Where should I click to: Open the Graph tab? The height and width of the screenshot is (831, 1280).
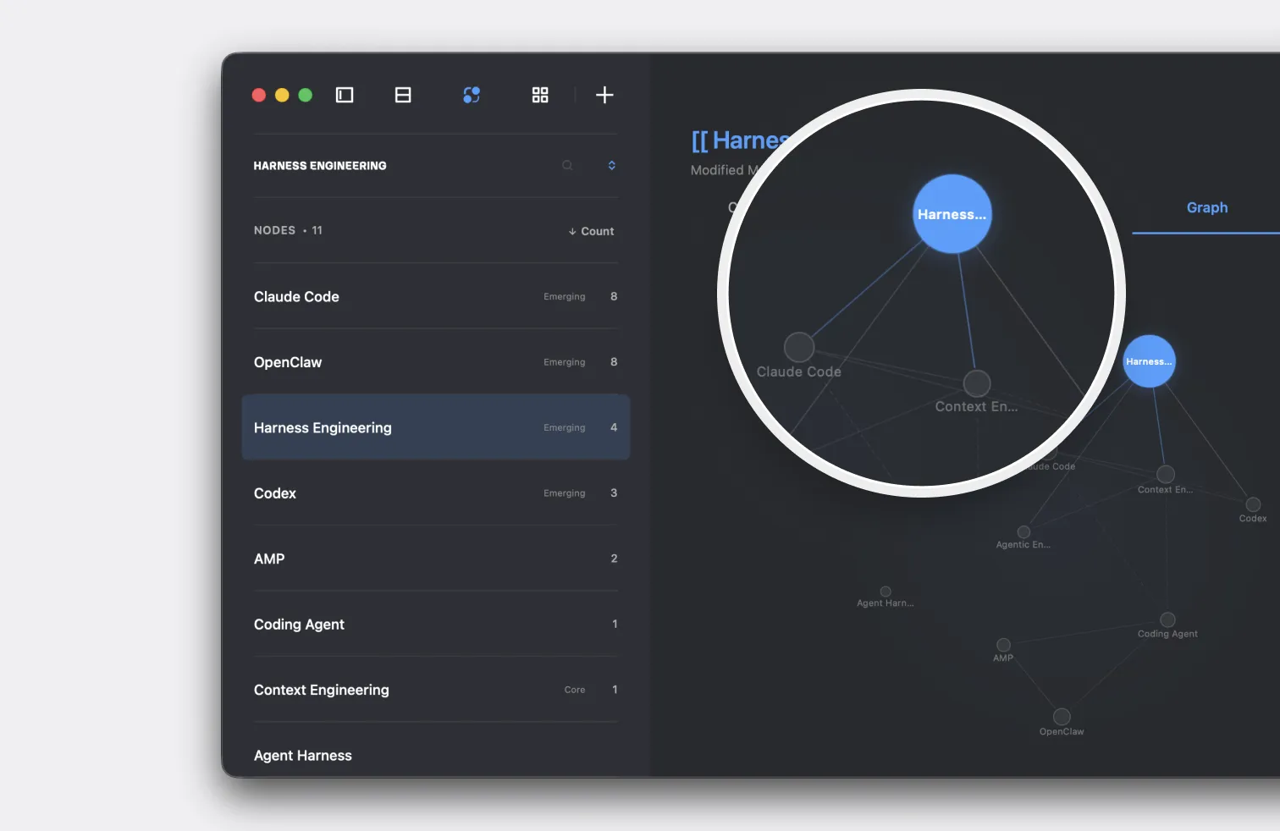[x=1206, y=207]
